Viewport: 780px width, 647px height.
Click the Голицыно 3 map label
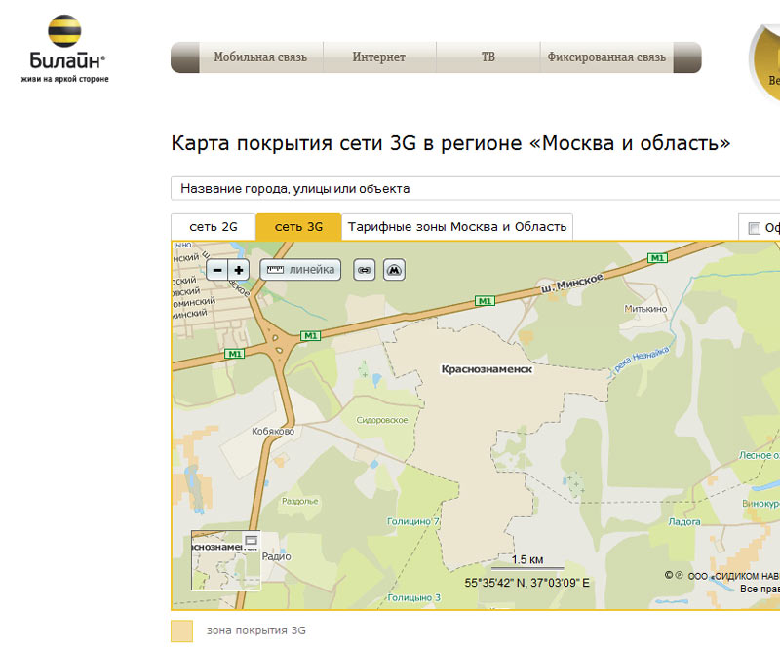pyautogui.click(x=413, y=597)
